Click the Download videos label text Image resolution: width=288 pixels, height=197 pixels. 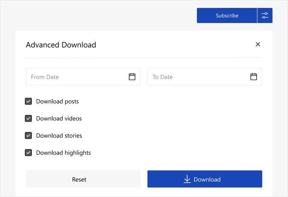pyautogui.click(x=59, y=119)
